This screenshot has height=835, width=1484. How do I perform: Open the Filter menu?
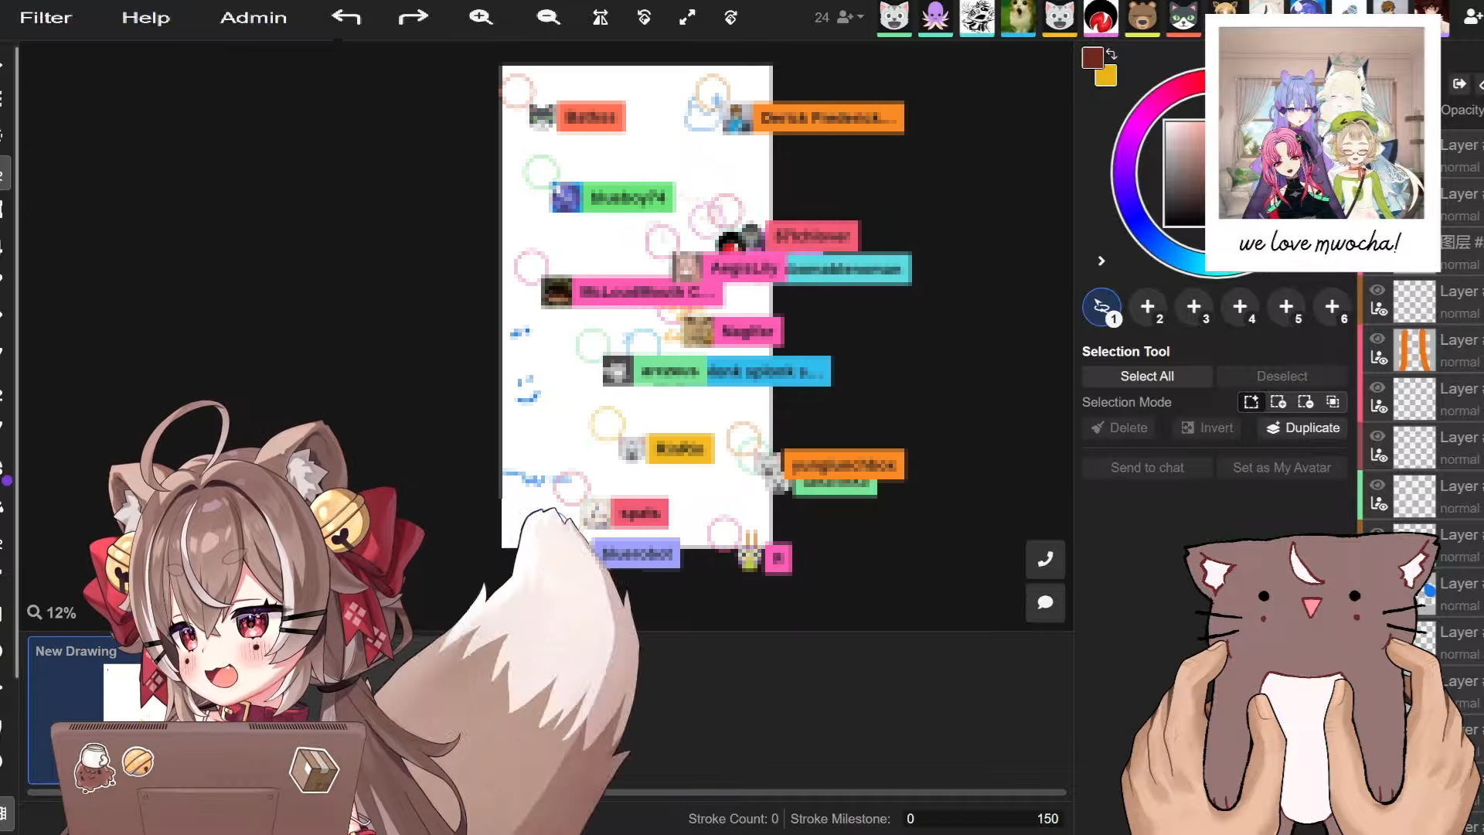46,17
